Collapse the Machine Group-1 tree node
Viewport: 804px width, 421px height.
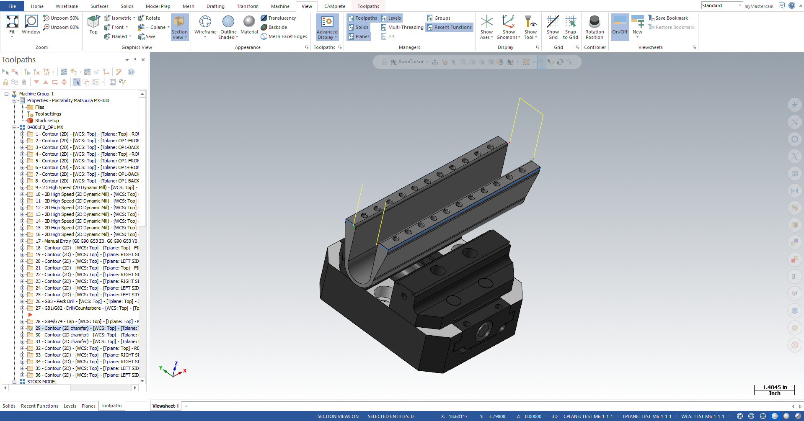[x=7, y=94]
